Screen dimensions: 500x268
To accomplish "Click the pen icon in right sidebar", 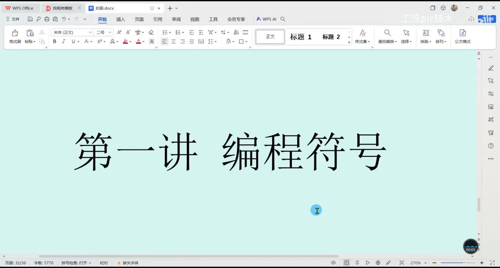I will (491, 68).
